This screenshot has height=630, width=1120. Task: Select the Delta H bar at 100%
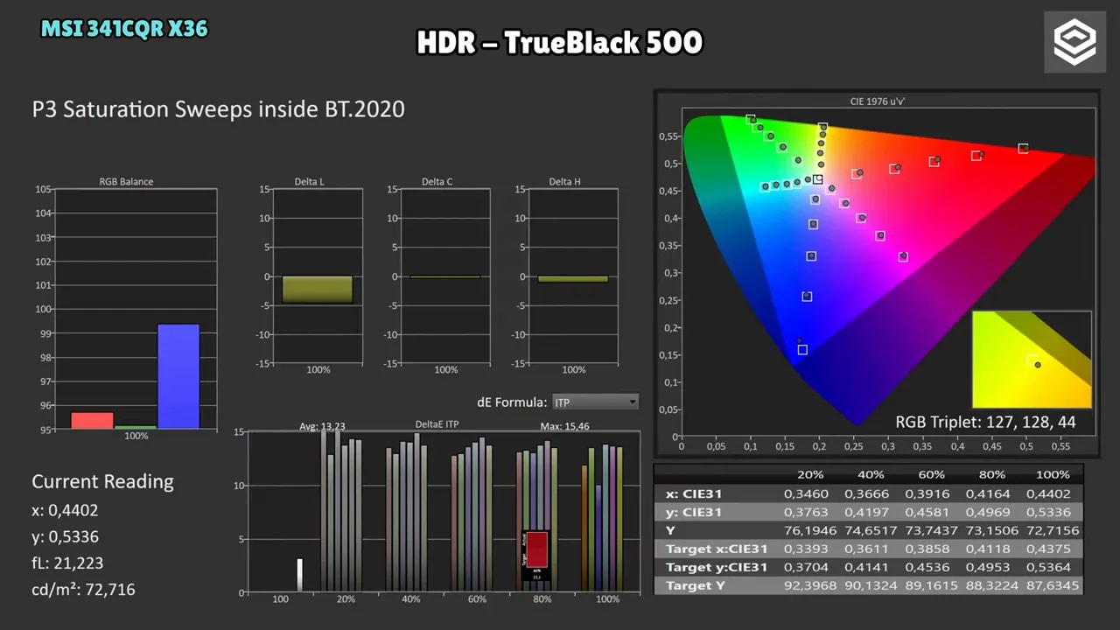pyautogui.click(x=573, y=279)
